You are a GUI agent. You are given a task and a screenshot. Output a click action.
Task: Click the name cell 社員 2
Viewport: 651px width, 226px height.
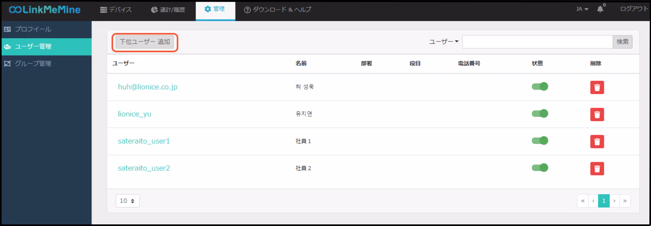[303, 168]
